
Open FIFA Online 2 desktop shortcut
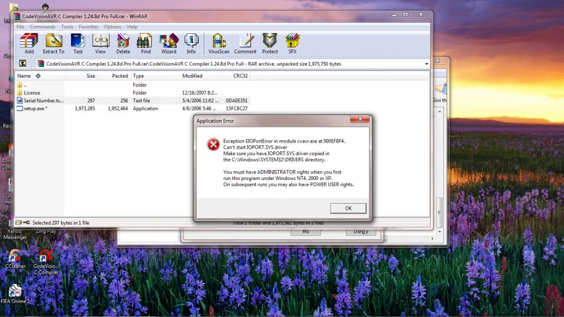click(x=15, y=294)
